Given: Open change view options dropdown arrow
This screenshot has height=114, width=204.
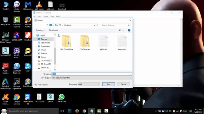Looking at the screenshot, I should pos(123,30).
